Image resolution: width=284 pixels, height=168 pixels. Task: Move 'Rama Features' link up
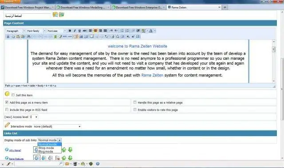(64, 158)
